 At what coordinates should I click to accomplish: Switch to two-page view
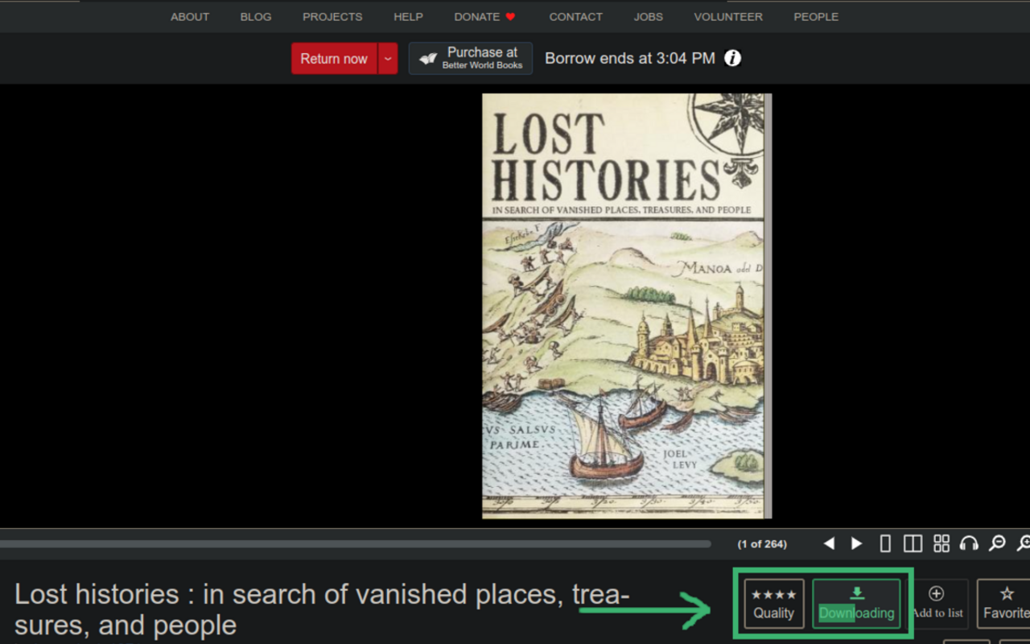pos(913,543)
